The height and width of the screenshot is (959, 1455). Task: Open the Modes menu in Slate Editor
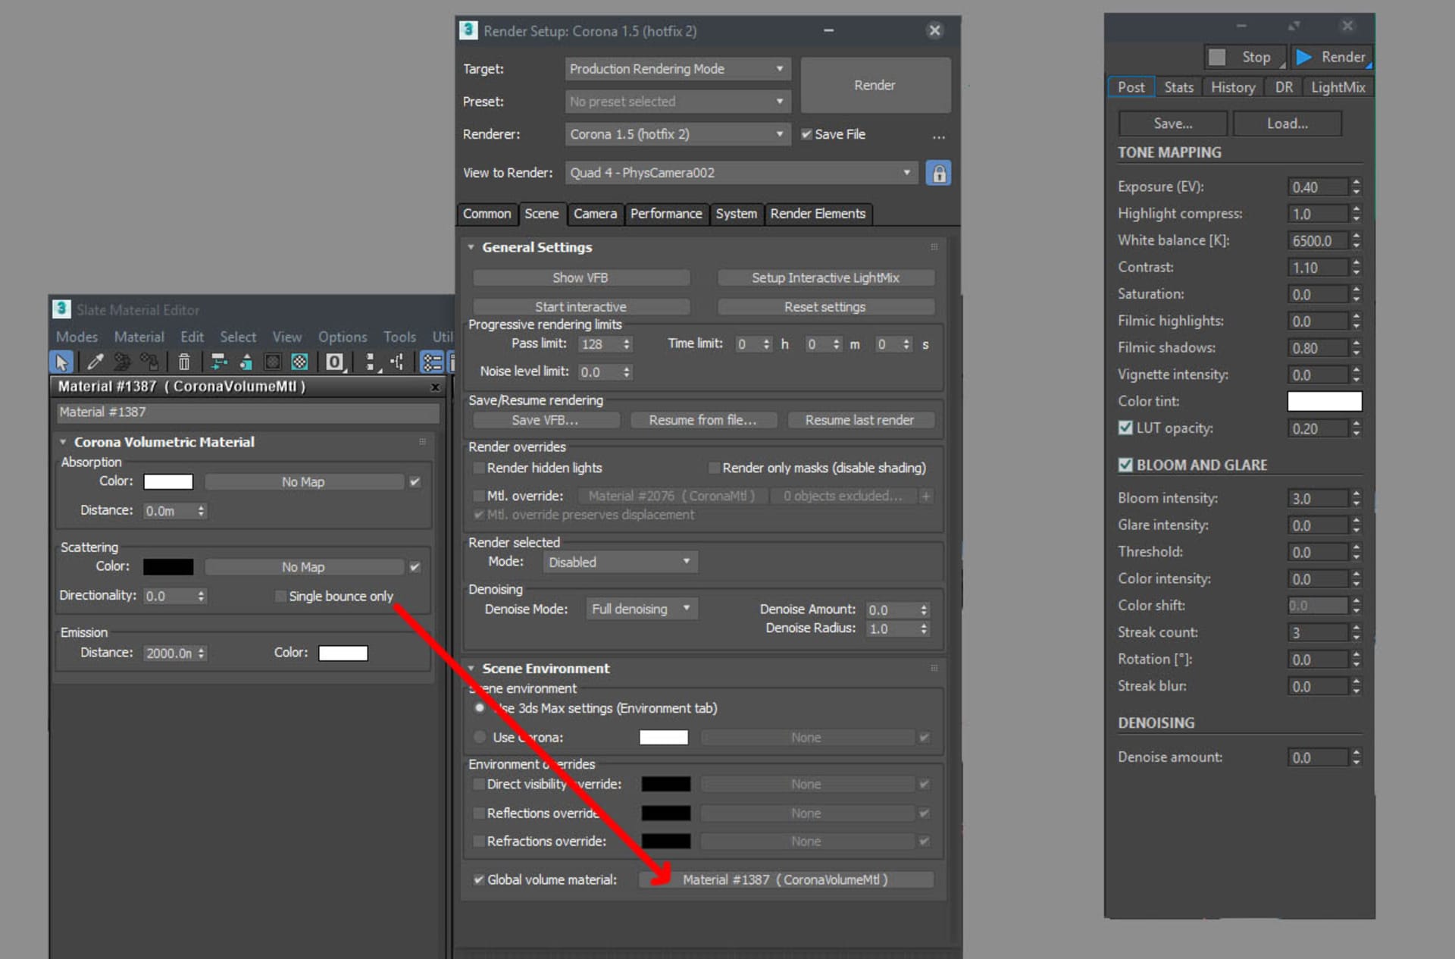77,337
